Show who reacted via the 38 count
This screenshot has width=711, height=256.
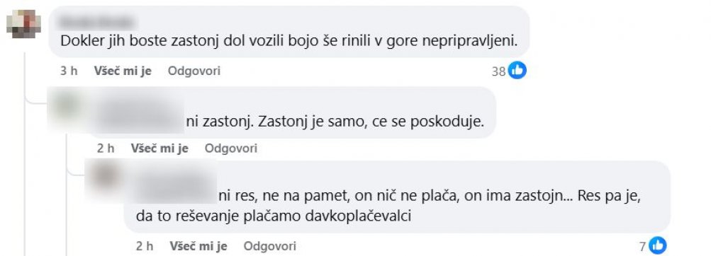point(498,71)
